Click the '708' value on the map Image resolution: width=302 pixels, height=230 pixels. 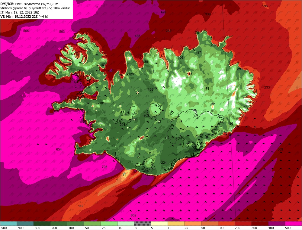click(104, 167)
